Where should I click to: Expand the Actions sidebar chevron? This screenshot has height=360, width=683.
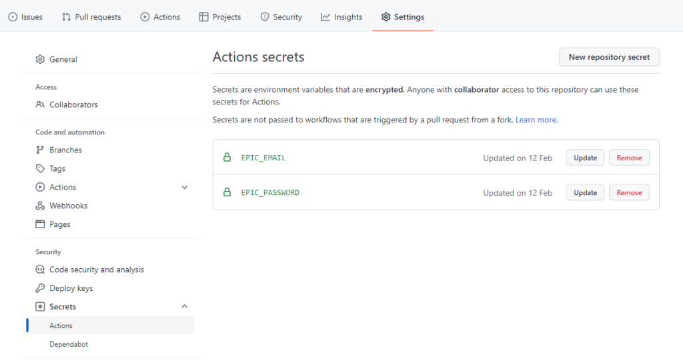pyautogui.click(x=185, y=187)
